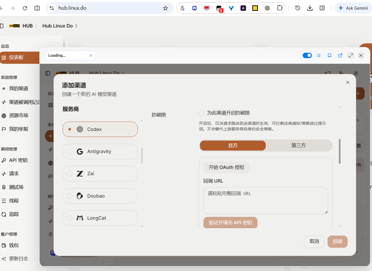Click the ChatGPT extension icon in toolbar

pos(267,8)
